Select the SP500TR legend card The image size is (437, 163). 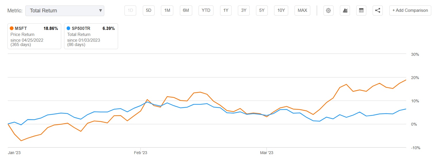click(x=91, y=36)
